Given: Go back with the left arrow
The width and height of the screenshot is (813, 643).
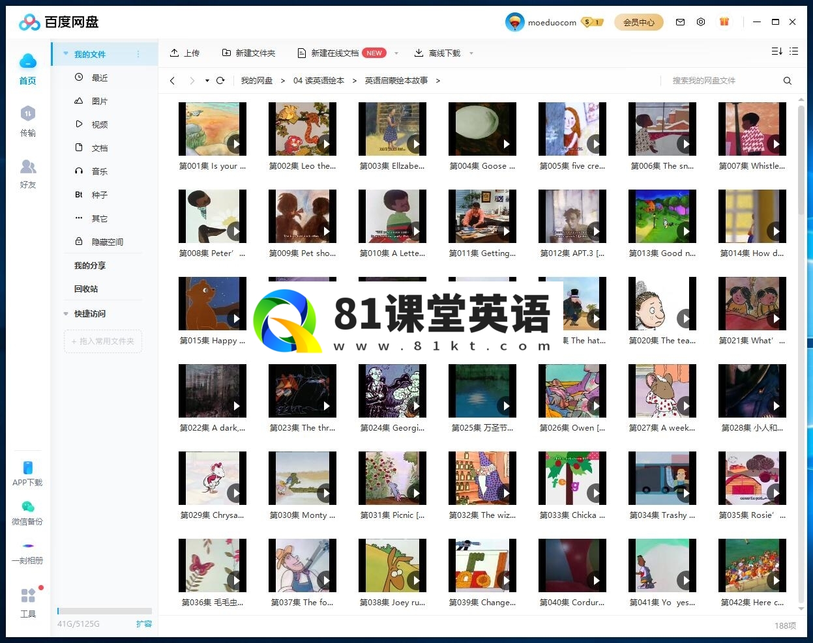Looking at the screenshot, I should click(x=172, y=81).
